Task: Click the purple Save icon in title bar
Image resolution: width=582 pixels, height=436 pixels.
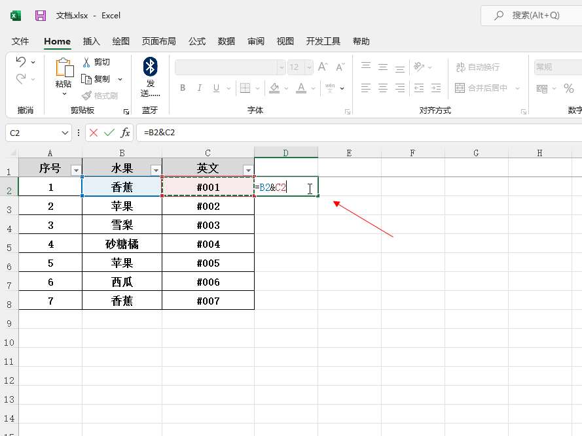Action: point(41,16)
